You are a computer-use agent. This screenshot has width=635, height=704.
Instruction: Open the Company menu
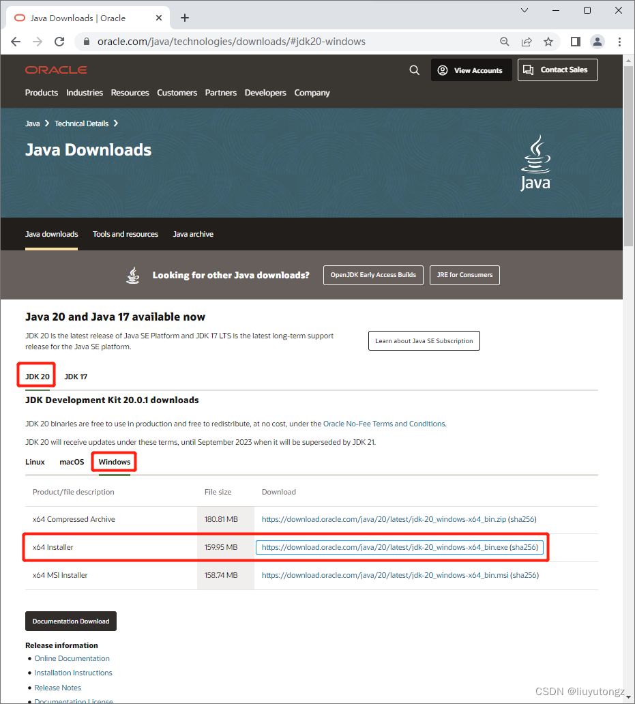pos(312,93)
